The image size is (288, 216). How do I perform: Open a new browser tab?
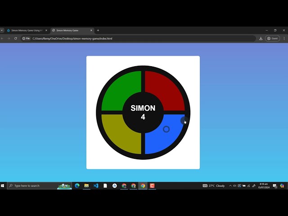coord(98,31)
